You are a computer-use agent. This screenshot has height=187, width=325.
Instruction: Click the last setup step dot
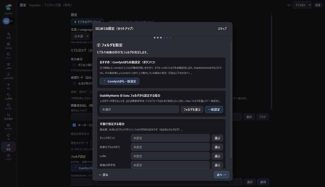170,38
